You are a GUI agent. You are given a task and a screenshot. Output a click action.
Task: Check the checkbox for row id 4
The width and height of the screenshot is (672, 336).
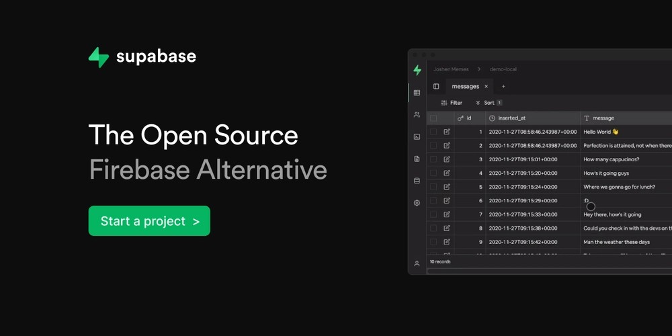click(x=433, y=173)
